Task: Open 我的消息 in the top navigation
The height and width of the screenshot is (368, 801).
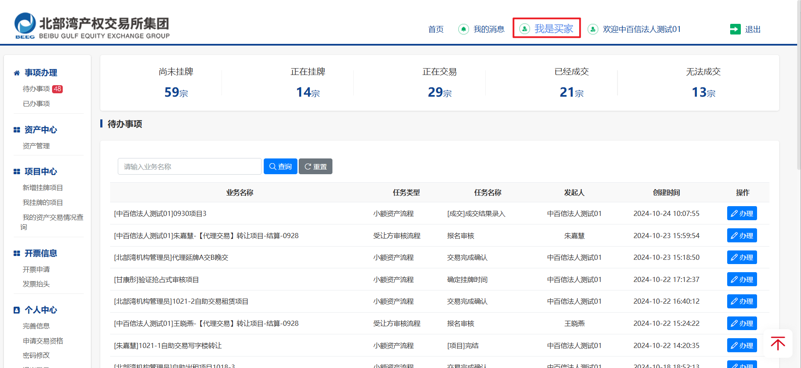Action: point(489,29)
